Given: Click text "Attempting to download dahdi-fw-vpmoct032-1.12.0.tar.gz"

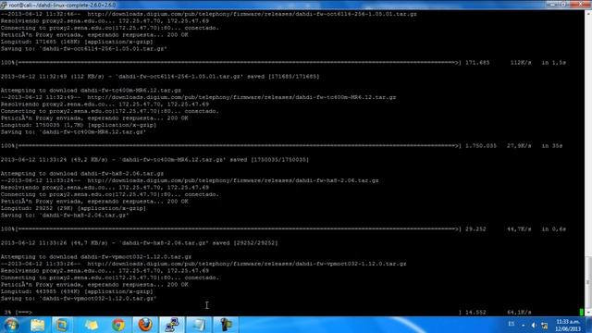Looking at the screenshot, I should click(96, 257).
